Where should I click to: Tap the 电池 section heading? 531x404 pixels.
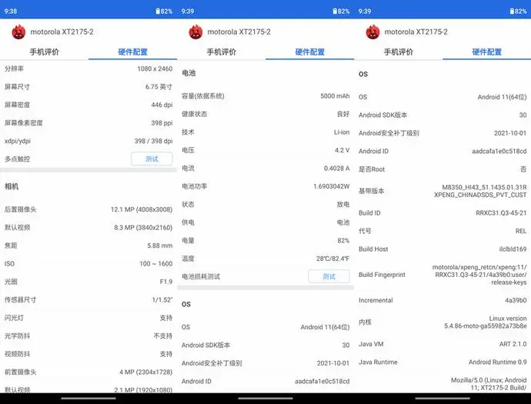189,73
